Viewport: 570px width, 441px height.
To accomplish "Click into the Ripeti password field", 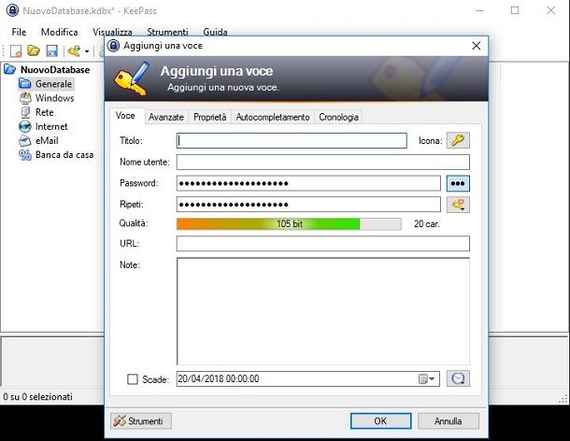I will pyautogui.click(x=308, y=205).
